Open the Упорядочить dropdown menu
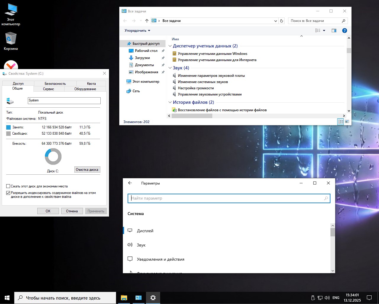Image resolution: width=379 pixels, height=304 pixels. point(137,30)
